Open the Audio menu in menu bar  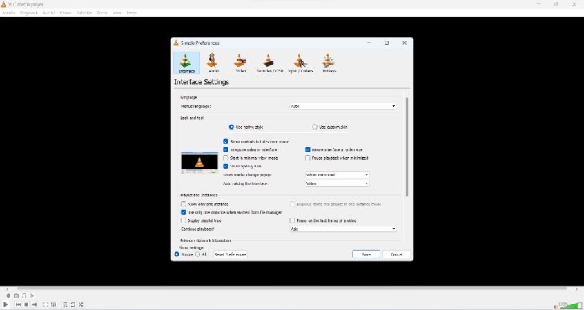click(x=48, y=13)
